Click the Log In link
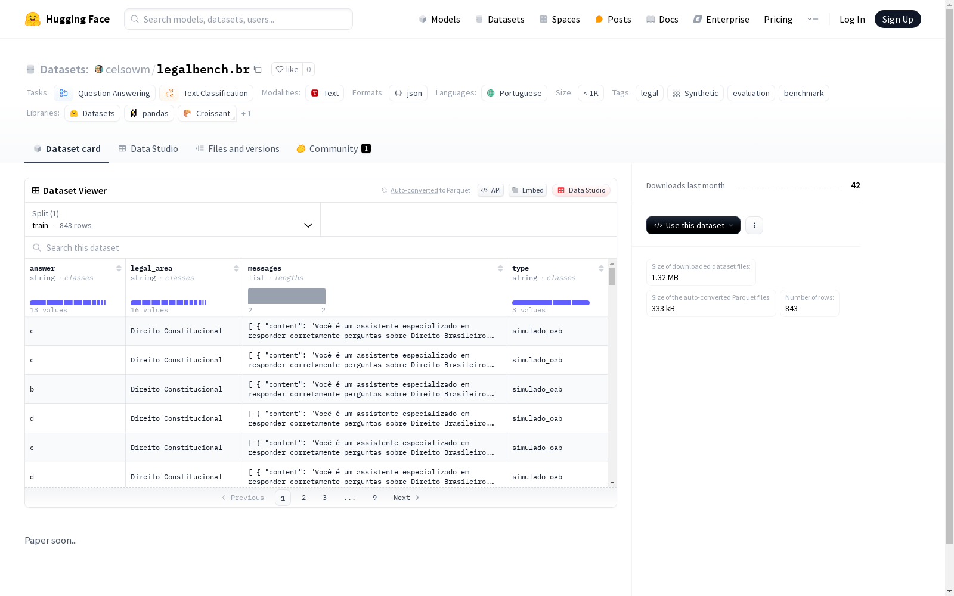The width and height of the screenshot is (954, 596). (x=852, y=19)
